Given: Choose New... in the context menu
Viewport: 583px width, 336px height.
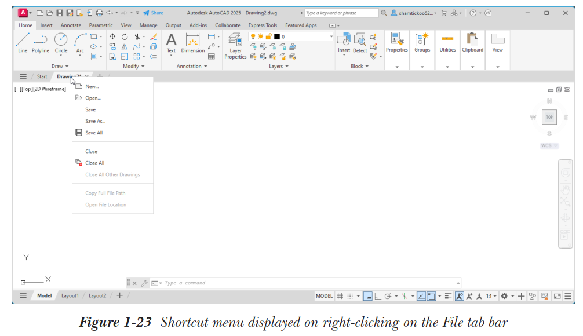Looking at the screenshot, I should [112, 86].
